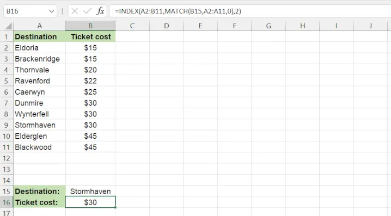
Task: Click the 'Caerwyn' cell
Action: 39,92
